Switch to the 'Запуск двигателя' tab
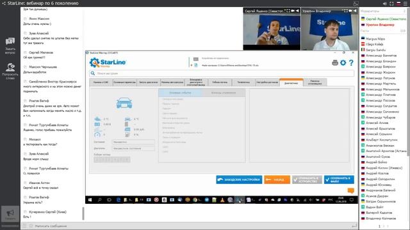 pos(148,82)
